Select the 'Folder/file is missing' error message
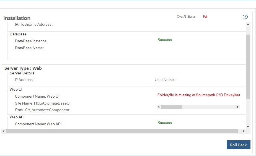Viewport: 256px width, 156px height. 198,95
